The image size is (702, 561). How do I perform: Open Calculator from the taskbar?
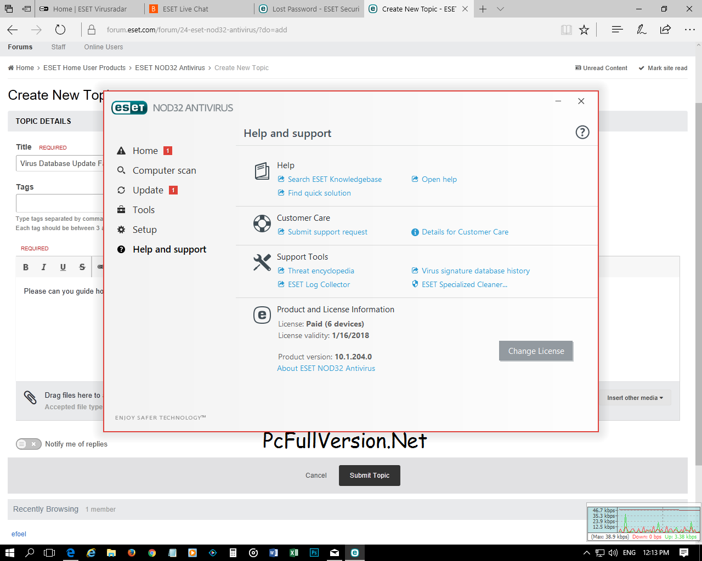tap(233, 553)
